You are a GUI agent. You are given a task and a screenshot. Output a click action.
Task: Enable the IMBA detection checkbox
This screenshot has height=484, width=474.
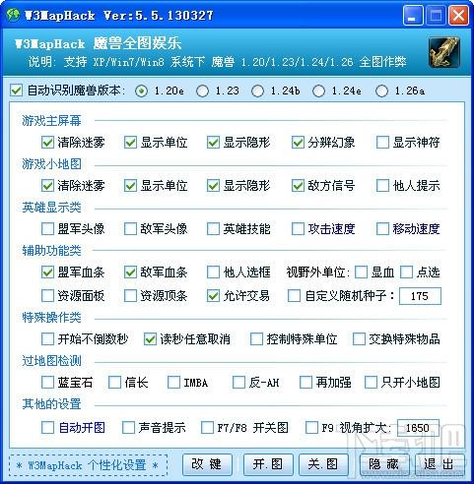[x=173, y=383]
